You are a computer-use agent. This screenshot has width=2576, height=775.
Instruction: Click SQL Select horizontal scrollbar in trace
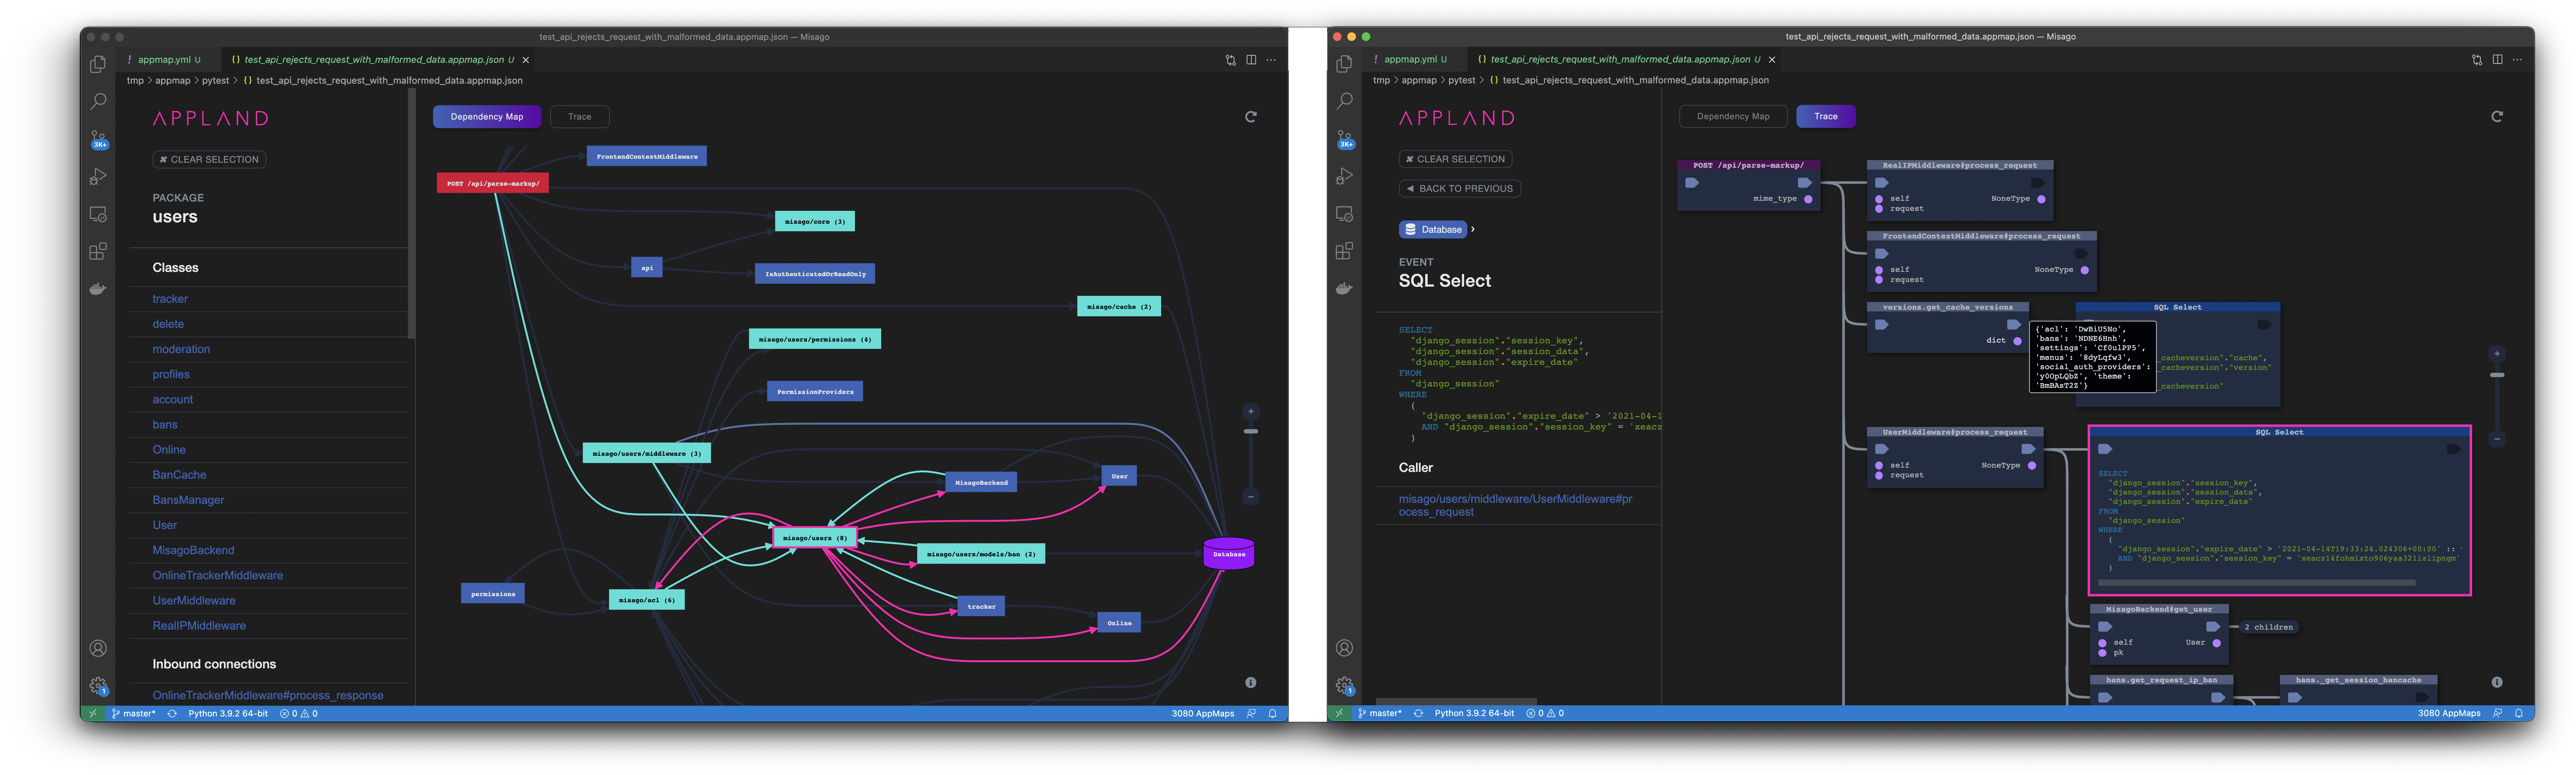pos(2257,582)
